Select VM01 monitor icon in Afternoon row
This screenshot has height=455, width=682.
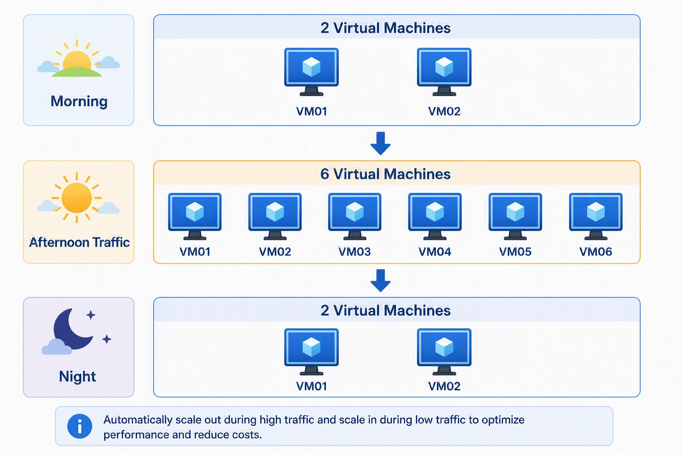coord(195,216)
